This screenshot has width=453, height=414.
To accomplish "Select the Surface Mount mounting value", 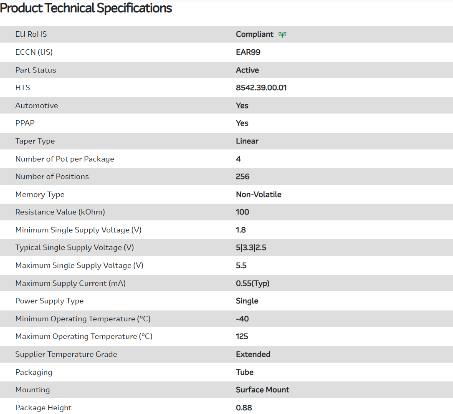I will 262,390.
